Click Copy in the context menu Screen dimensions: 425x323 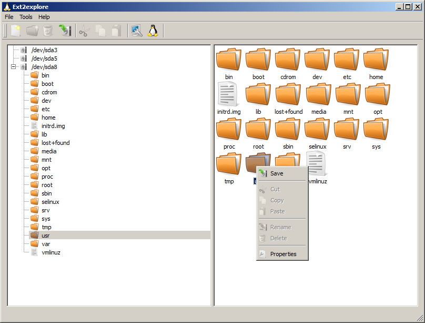(x=282, y=200)
